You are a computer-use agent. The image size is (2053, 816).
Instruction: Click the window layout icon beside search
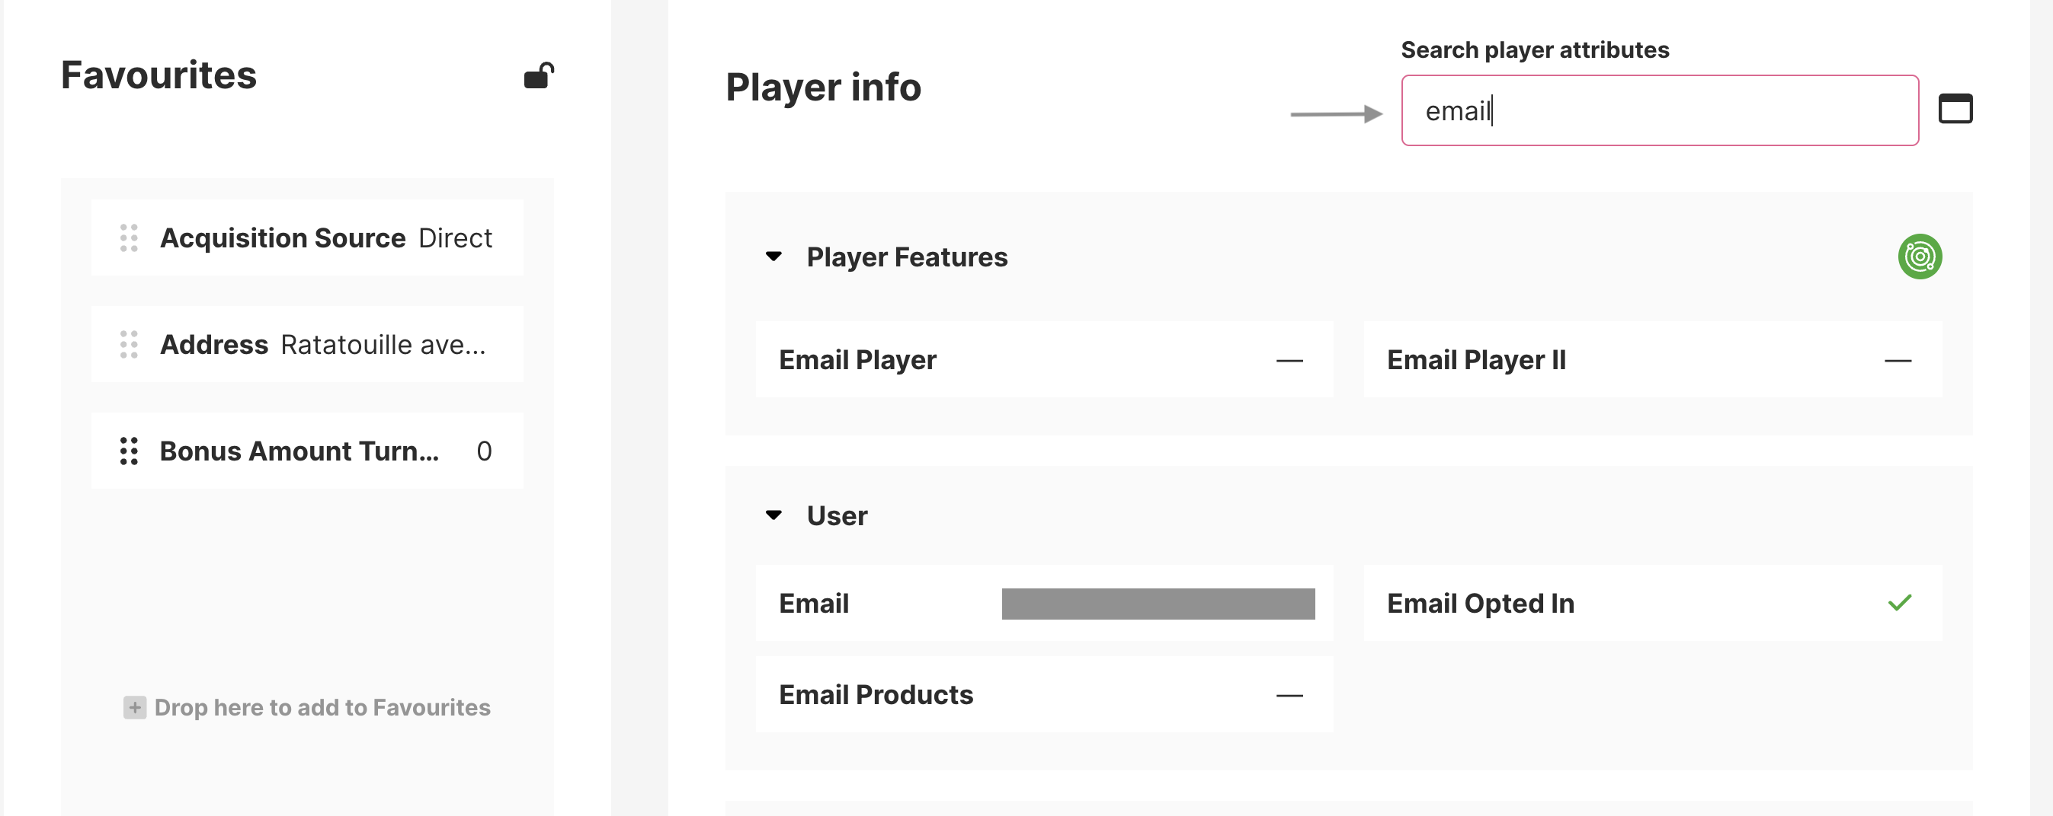point(1955,109)
